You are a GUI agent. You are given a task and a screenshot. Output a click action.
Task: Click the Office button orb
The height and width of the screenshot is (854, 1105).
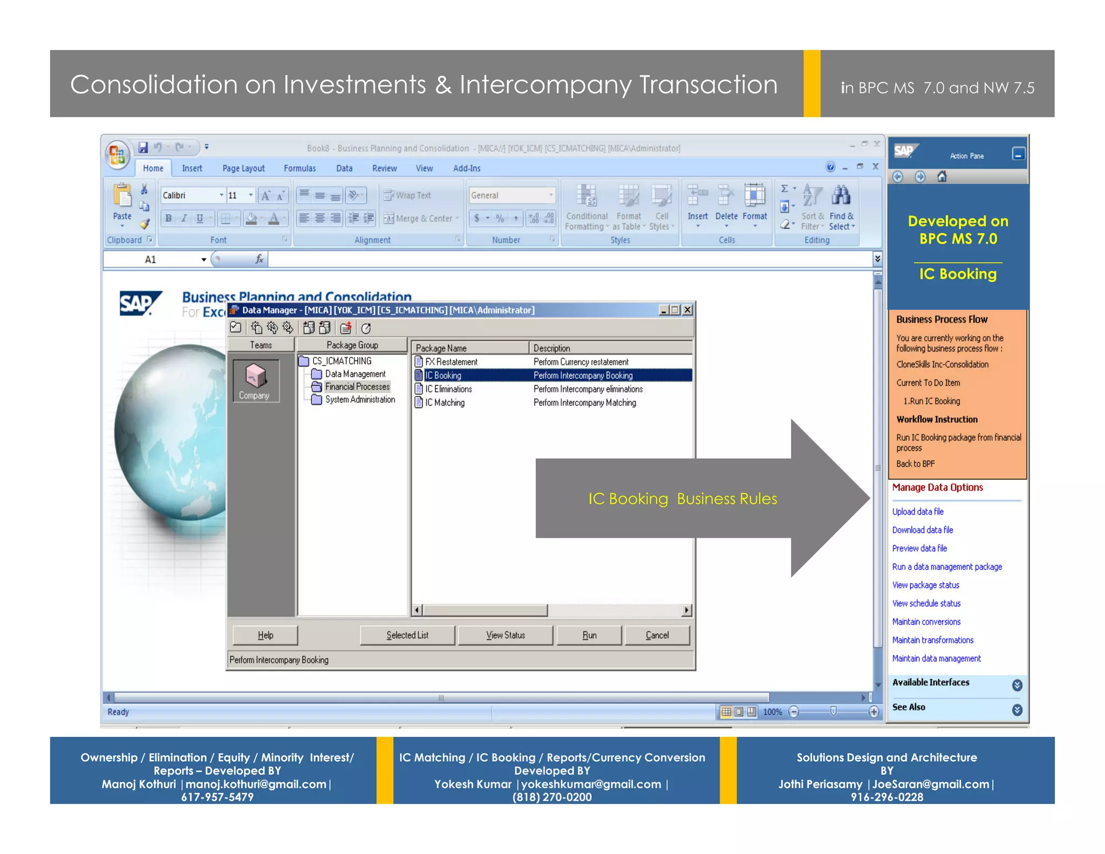coord(117,155)
